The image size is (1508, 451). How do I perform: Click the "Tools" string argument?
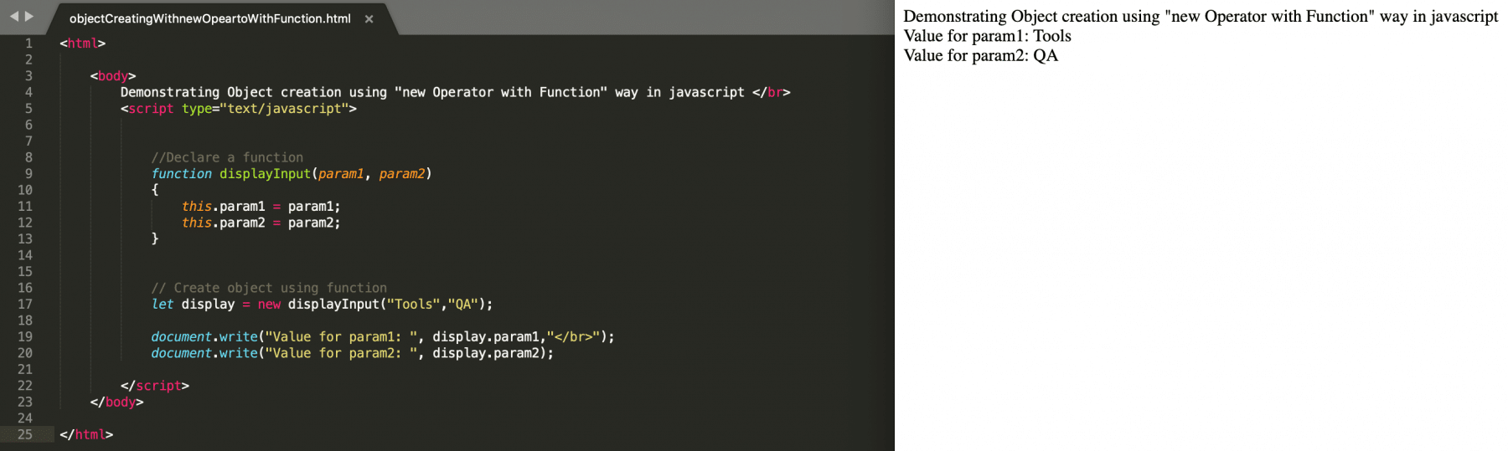click(x=413, y=304)
